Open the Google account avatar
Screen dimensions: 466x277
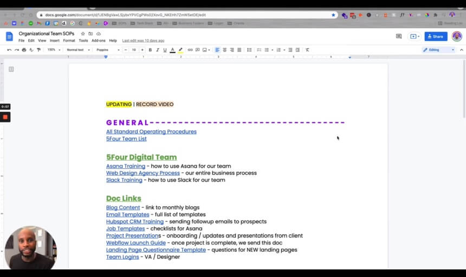point(457,36)
